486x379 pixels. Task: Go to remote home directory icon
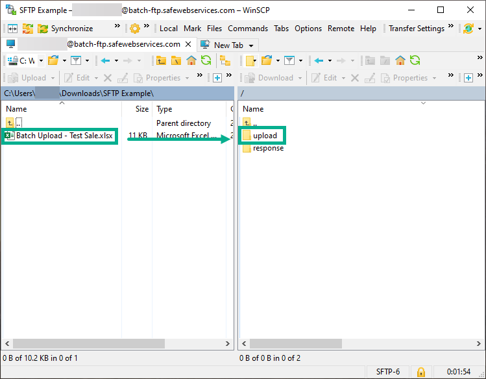coord(400,60)
